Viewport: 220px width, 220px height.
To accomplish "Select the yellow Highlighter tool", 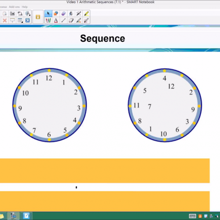I will [86, 14].
